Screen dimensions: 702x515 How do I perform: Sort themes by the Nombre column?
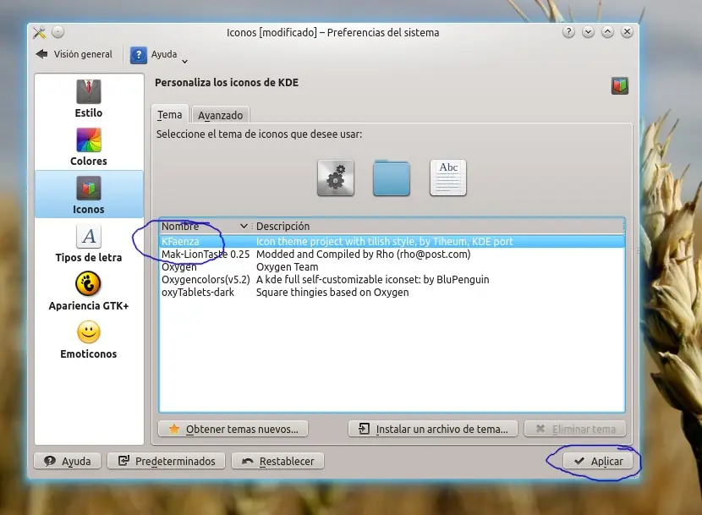pyautogui.click(x=205, y=226)
